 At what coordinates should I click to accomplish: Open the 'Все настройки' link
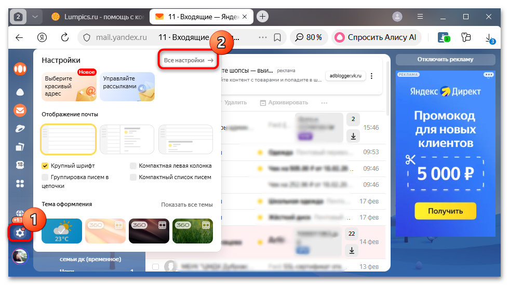click(x=188, y=60)
